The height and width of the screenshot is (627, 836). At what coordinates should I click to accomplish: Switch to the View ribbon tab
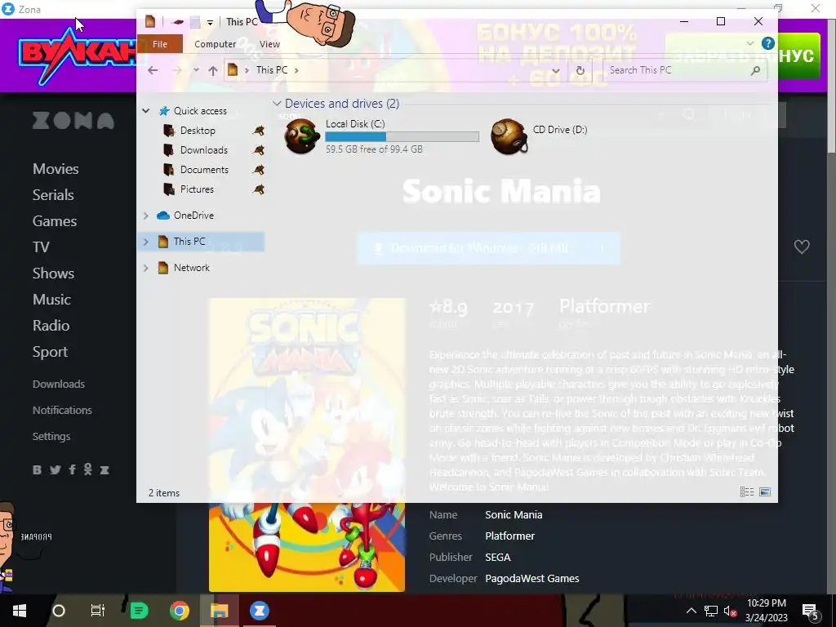269,44
